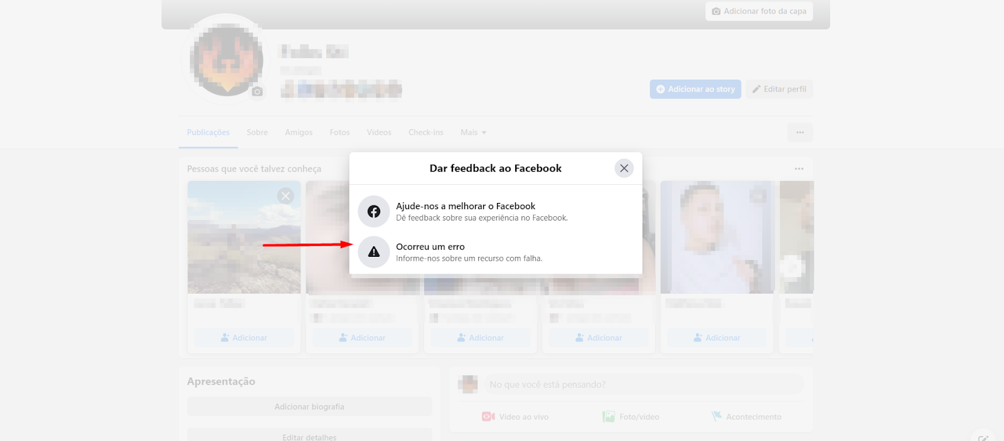Open three-dot menu of Pessoas que você talvez conheça
This screenshot has height=441, width=1004.
799,169
